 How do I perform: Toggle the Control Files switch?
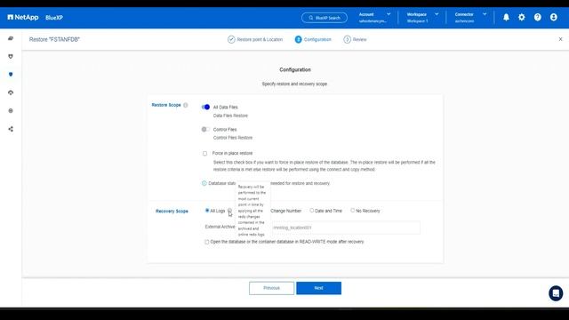coord(205,129)
